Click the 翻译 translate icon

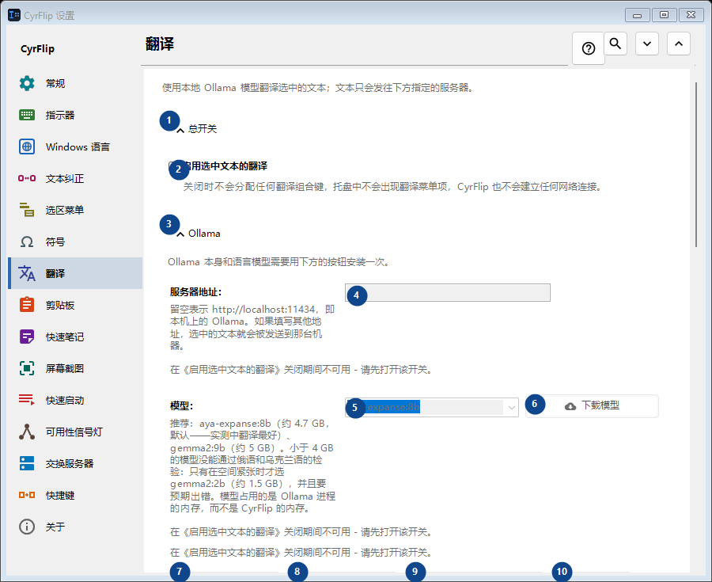point(27,273)
